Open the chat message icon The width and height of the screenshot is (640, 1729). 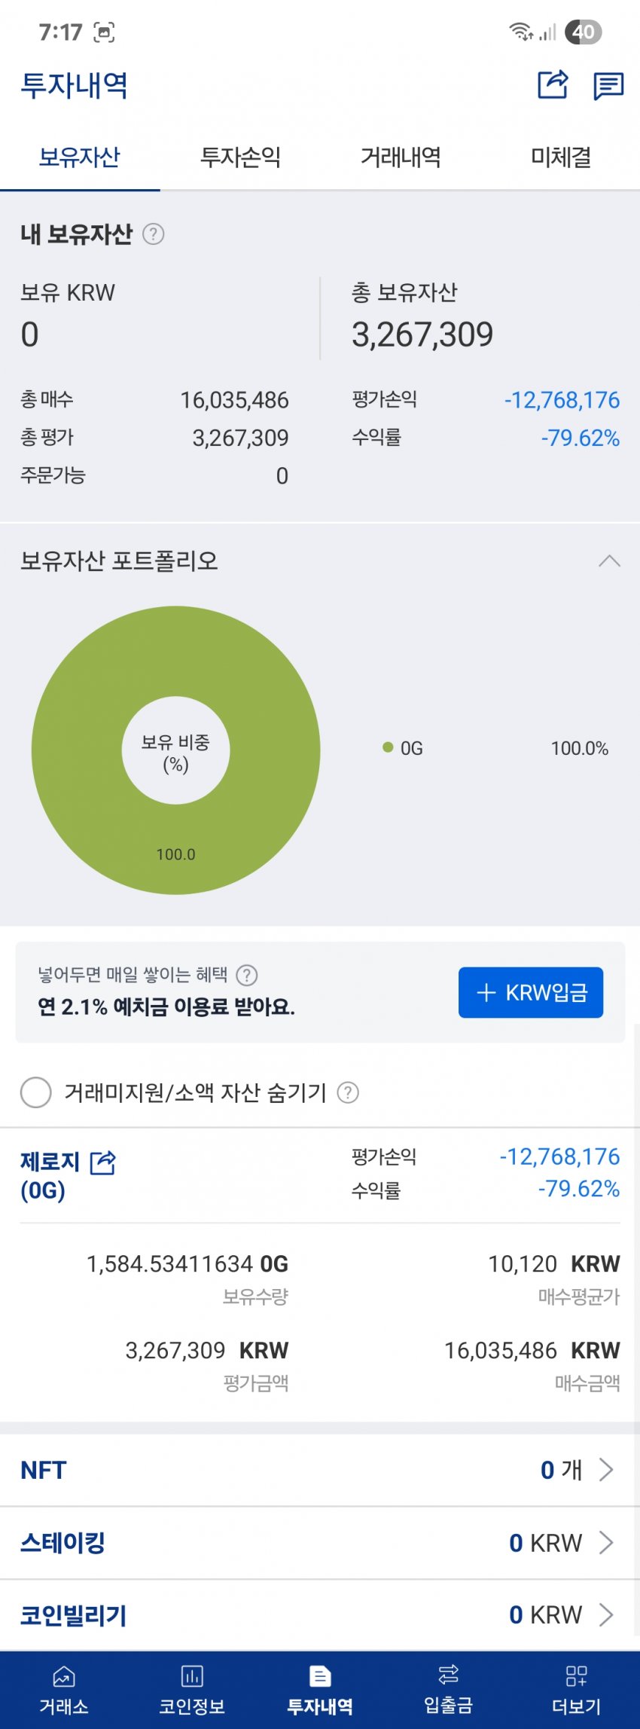click(608, 85)
